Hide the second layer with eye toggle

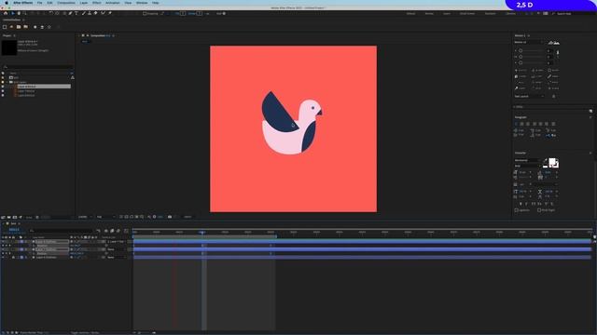tap(3, 249)
